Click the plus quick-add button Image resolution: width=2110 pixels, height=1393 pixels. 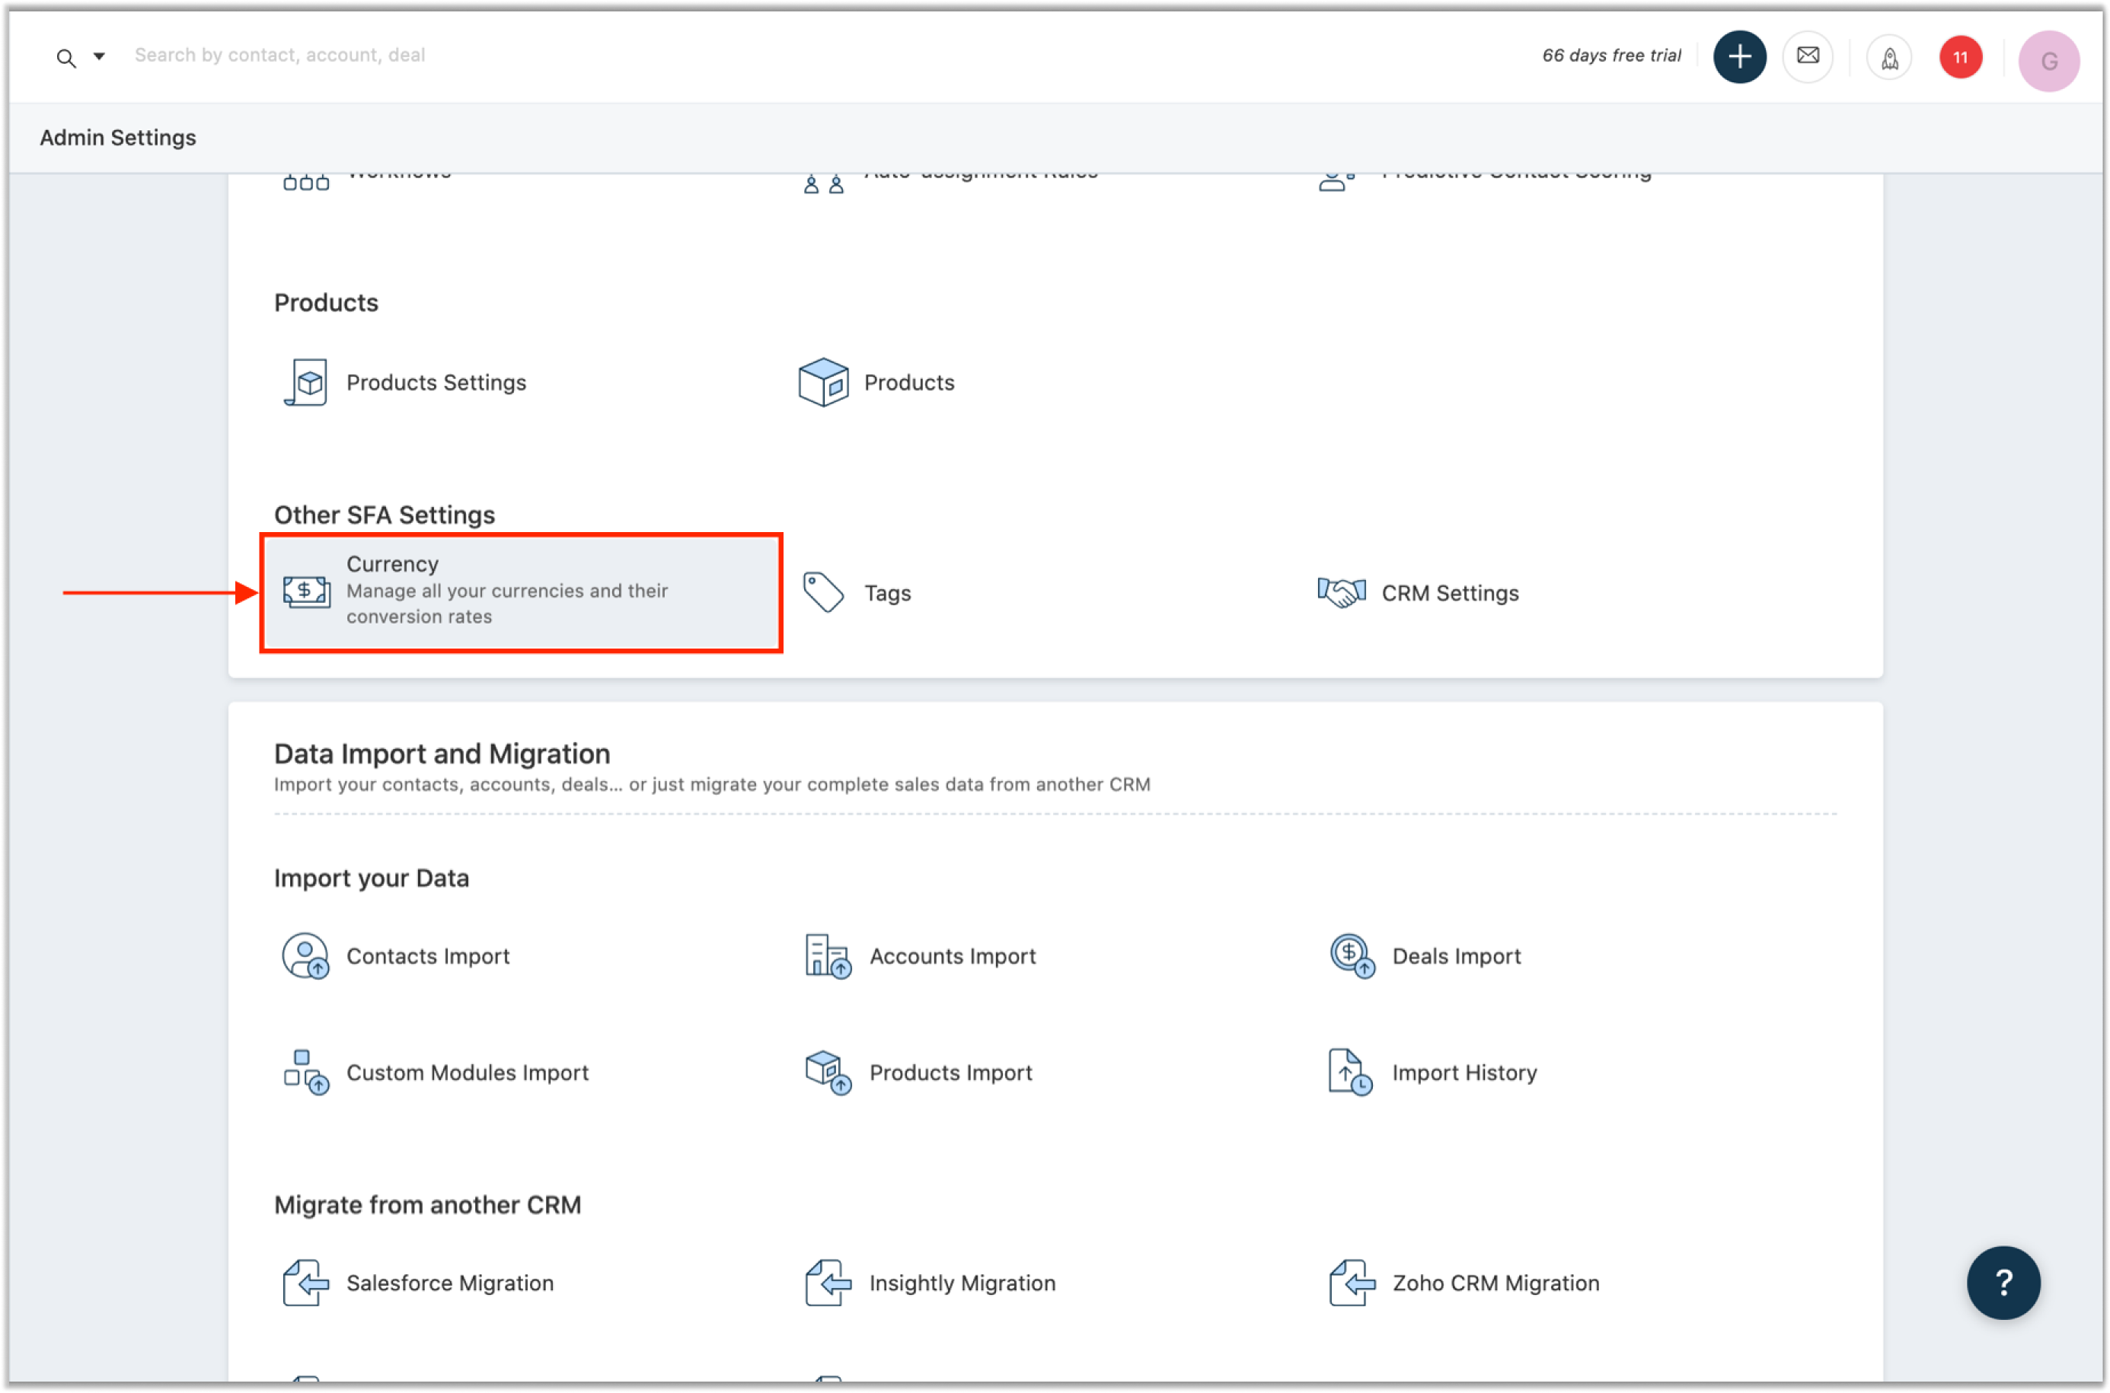[1738, 57]
